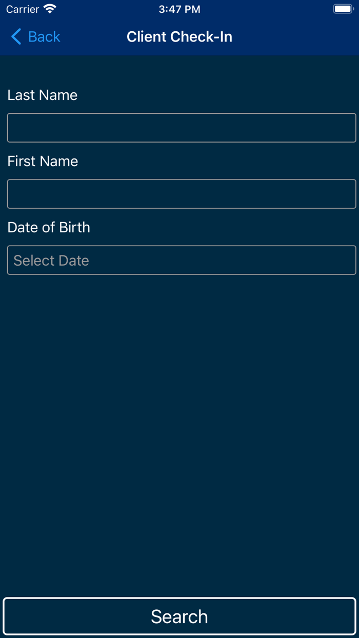Click the Last Name label
Viewport: 359px width, 638px height.
click(x=43, y=95)
